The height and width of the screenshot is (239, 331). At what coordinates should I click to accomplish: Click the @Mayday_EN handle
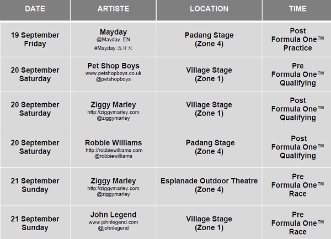(x=113, y=40)
